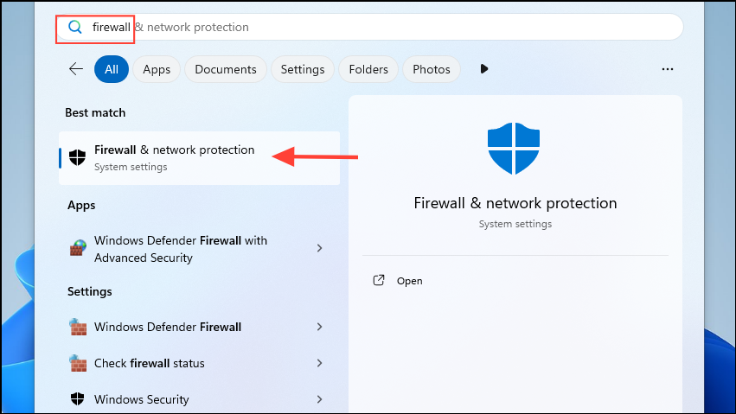Select the Settings filter tab

click(303, 69)
